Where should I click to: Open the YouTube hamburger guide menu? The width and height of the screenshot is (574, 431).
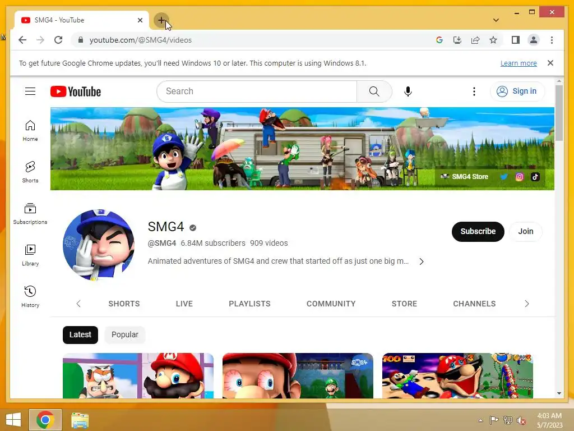coord(30,91)
